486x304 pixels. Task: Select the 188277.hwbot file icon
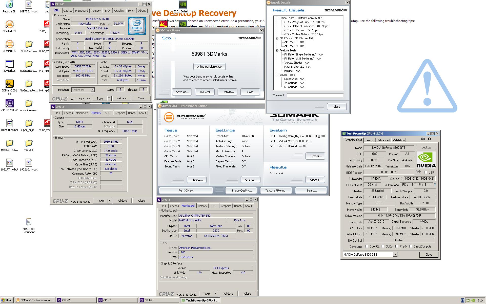click(x=9, y=165)
